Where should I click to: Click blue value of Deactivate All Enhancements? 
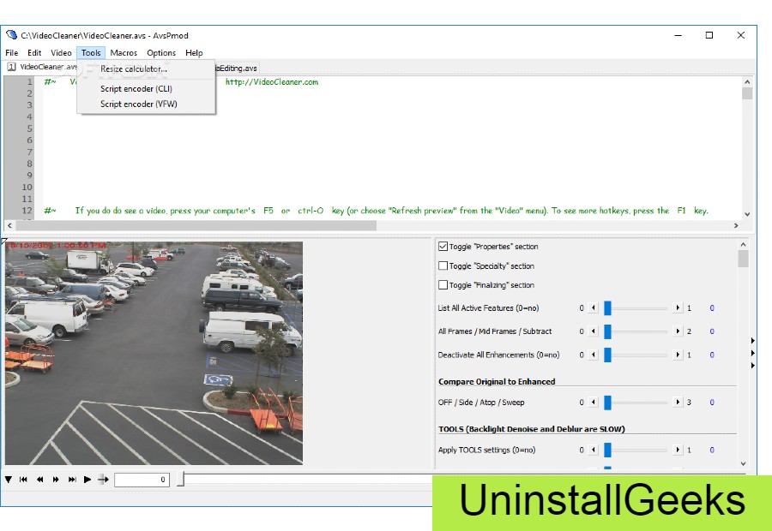pos(712,355)
